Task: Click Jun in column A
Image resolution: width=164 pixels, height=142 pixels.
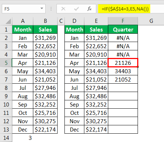Action: click(23, 79)
